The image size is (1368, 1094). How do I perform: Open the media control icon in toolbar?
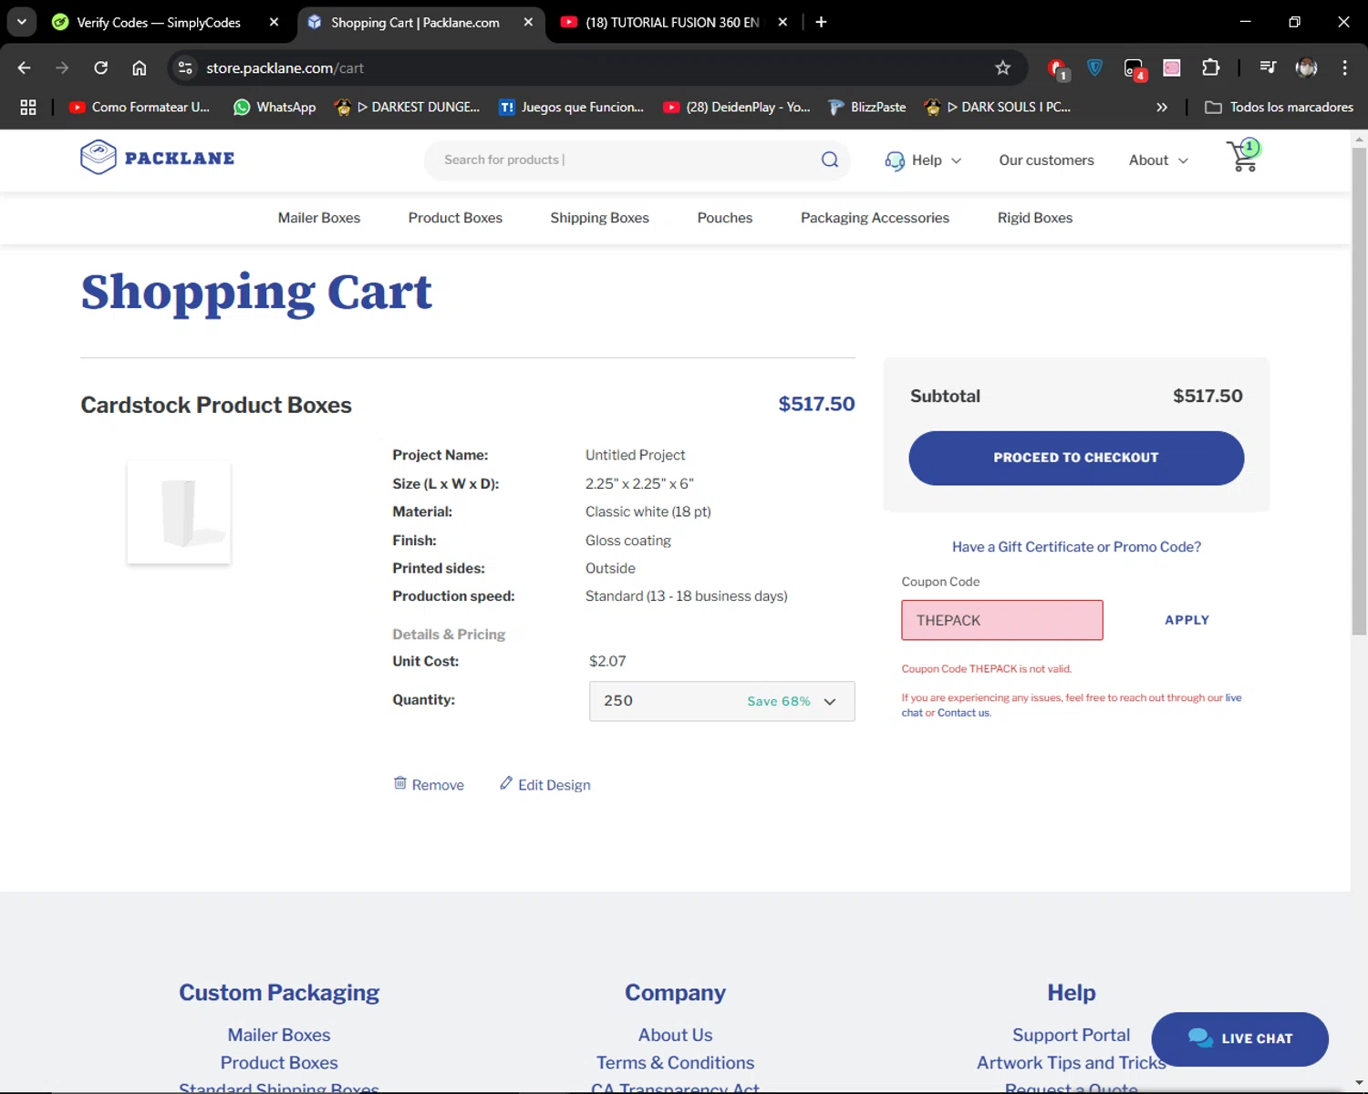point(1267,67)
